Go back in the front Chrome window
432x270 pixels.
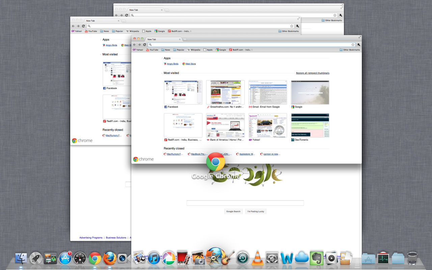point(134,45)
